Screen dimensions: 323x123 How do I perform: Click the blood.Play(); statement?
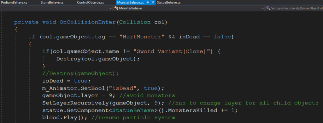pos(65,118)
